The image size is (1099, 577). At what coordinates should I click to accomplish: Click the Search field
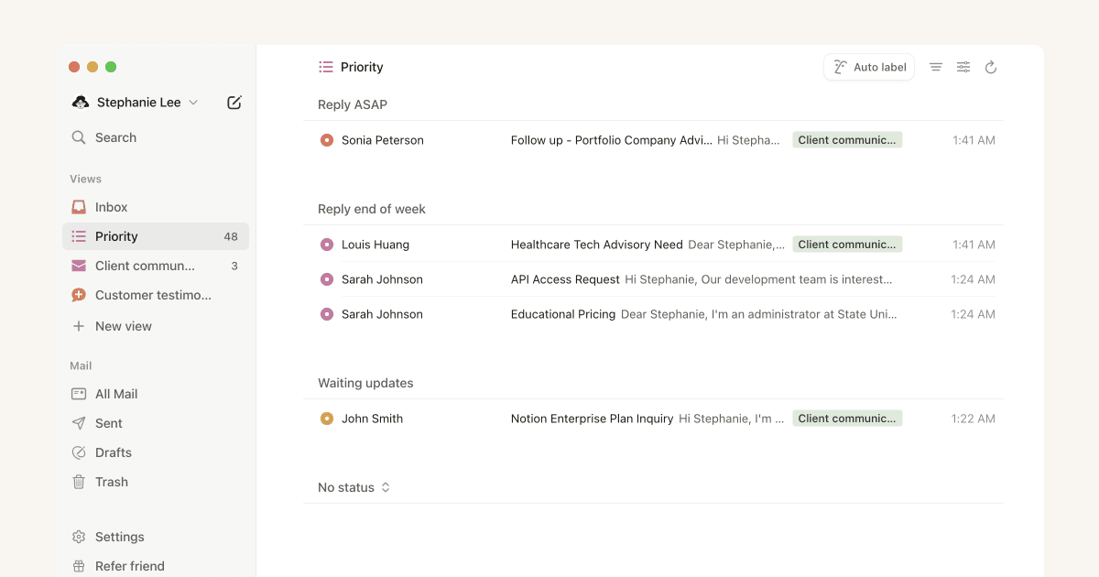click(x=116, y=136)
